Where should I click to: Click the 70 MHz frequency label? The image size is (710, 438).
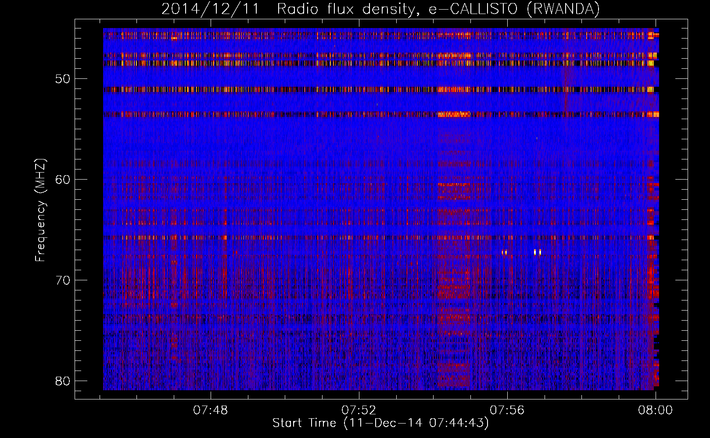pyautogui.click(x=63, y=280)
